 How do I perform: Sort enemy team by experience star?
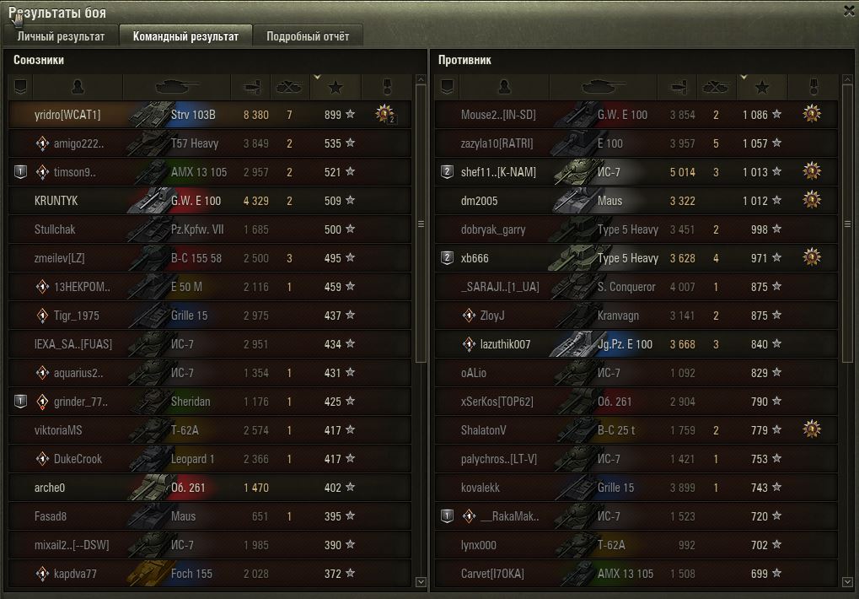point(762,87)
